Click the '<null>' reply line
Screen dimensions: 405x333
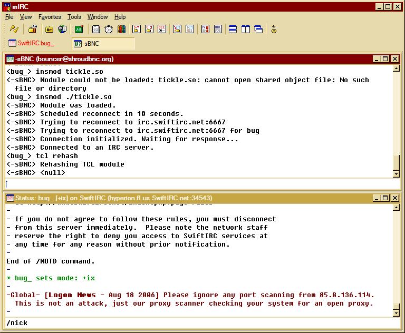(x=36, y=173)
